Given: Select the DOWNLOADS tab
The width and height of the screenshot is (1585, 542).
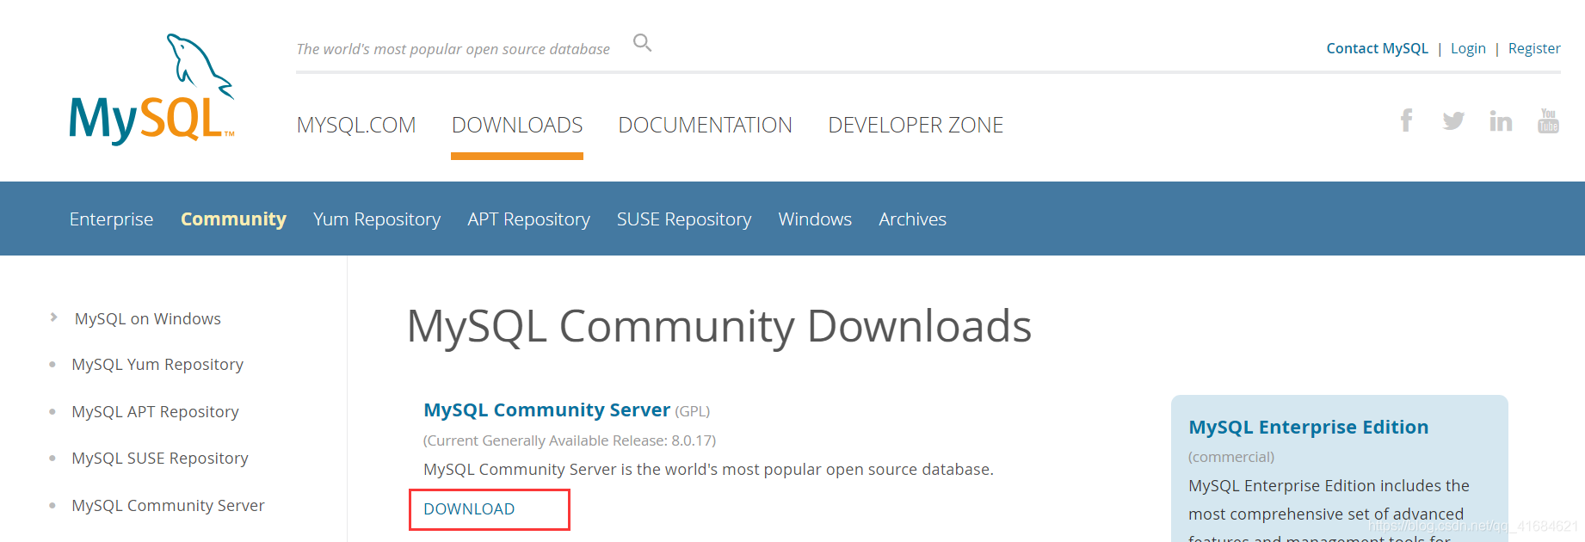Looking at the screenshot, I should [x=517, y=126].
